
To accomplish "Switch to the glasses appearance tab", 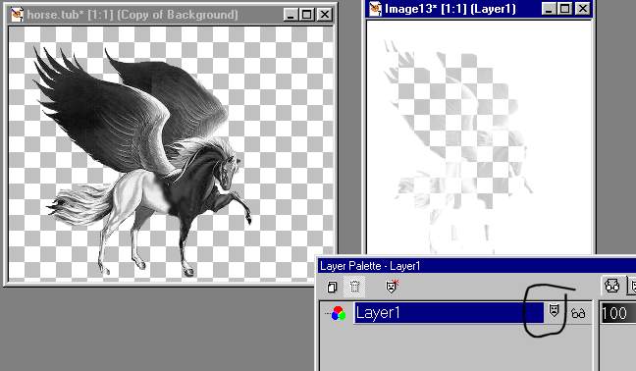I will (x=612, y=286).
